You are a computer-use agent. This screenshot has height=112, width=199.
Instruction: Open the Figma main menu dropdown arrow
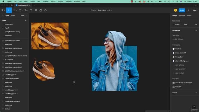click(4, 10)
